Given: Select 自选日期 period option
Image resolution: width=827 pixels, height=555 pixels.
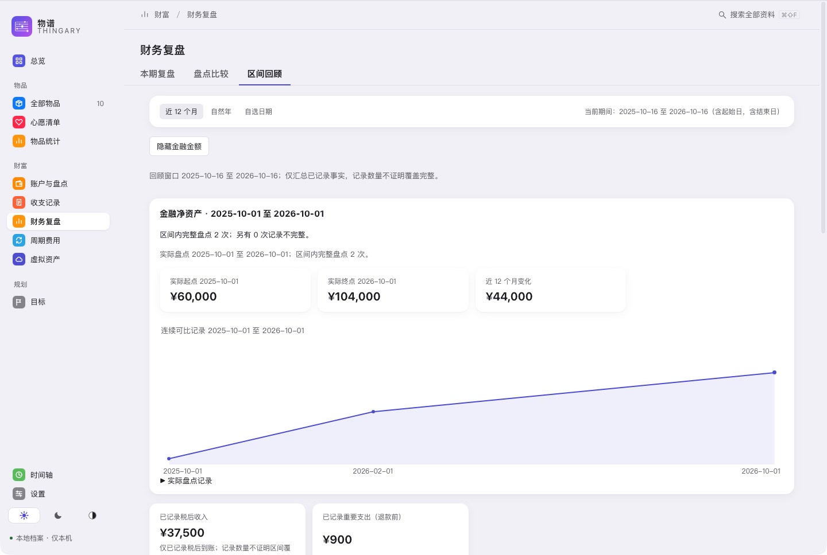Looking at the screenshot, I should pos(258,112).
